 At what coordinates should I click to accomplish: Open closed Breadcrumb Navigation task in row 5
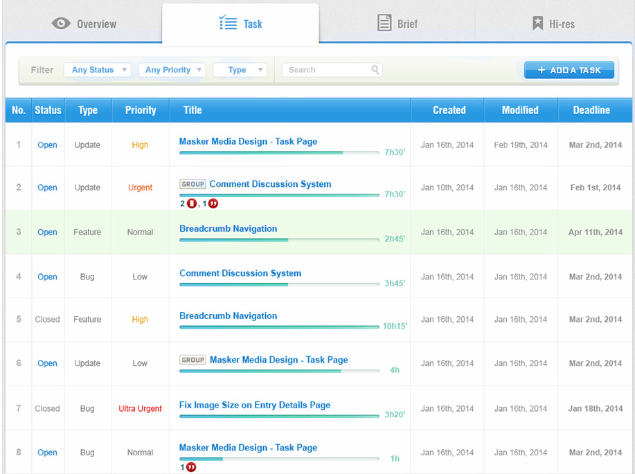[x=229, y=316]
